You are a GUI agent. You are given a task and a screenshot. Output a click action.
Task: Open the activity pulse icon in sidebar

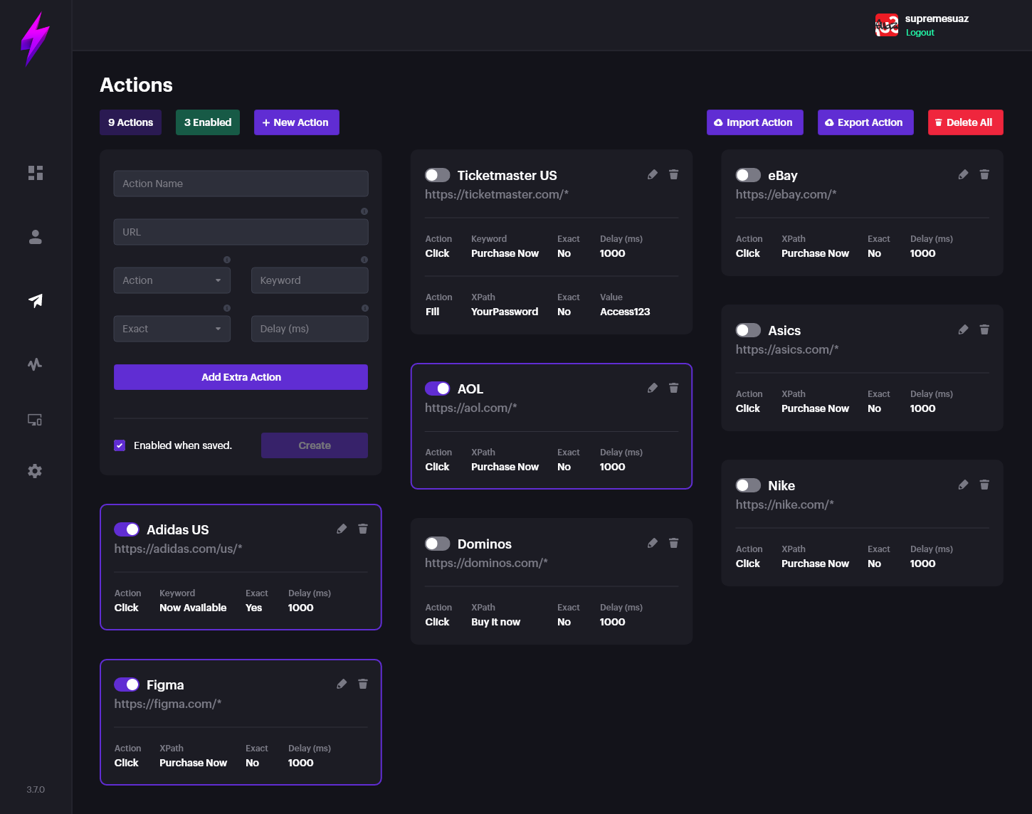35,364
